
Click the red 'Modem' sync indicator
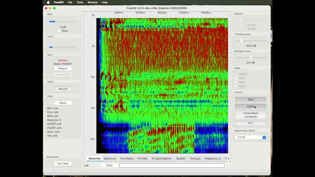pos(63,60)
